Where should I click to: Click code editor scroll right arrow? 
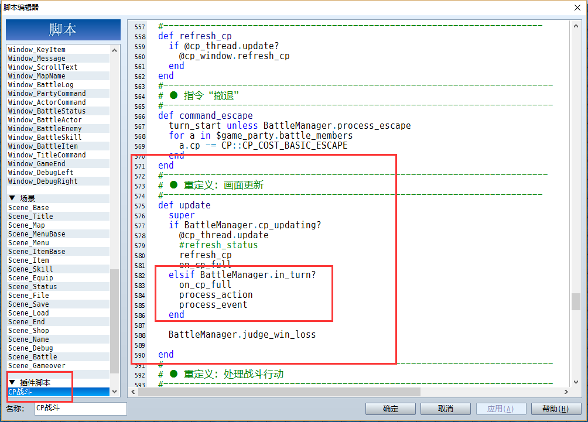[566, 392]
